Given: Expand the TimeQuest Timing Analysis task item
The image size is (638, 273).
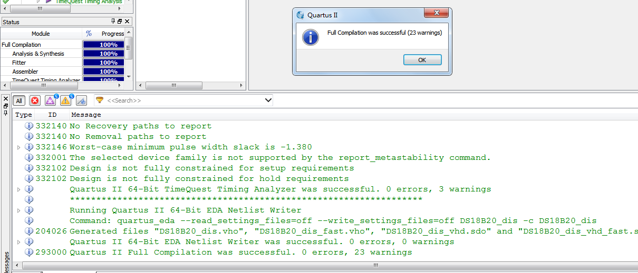Looking at the screenshot, I should [x=38, y=2].
